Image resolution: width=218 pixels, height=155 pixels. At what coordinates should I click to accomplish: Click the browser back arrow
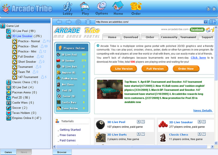pyautogui.click(x=59, y=22)
